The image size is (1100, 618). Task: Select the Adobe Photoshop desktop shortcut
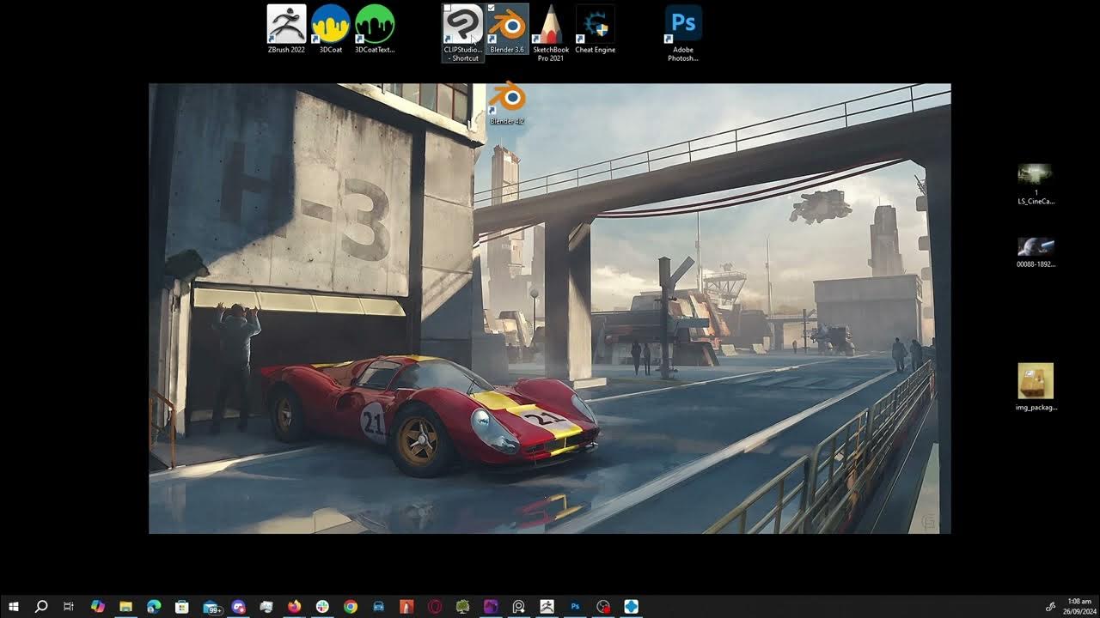[x=683, y=33]
